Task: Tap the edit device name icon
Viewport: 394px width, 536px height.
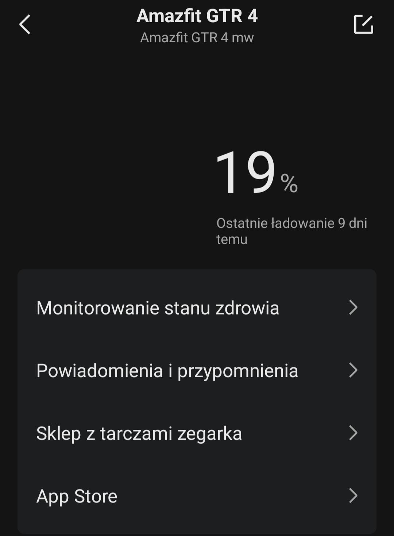Action: [x=363, y=25]
